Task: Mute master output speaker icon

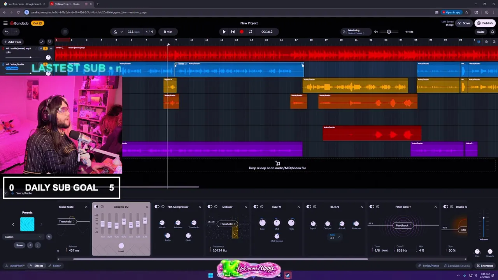Action: coord(376,32)
